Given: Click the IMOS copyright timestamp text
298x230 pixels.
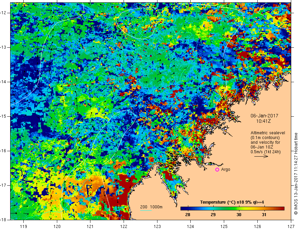Looking at the screenshot, I should [296, 174].
